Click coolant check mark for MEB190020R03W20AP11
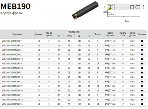Viewport: 148px width, 109px height. pos(123,54)
